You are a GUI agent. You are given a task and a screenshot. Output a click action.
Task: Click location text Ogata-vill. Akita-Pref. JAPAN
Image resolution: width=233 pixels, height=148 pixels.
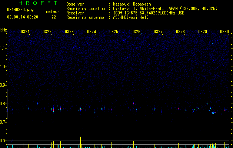[145, 9]
